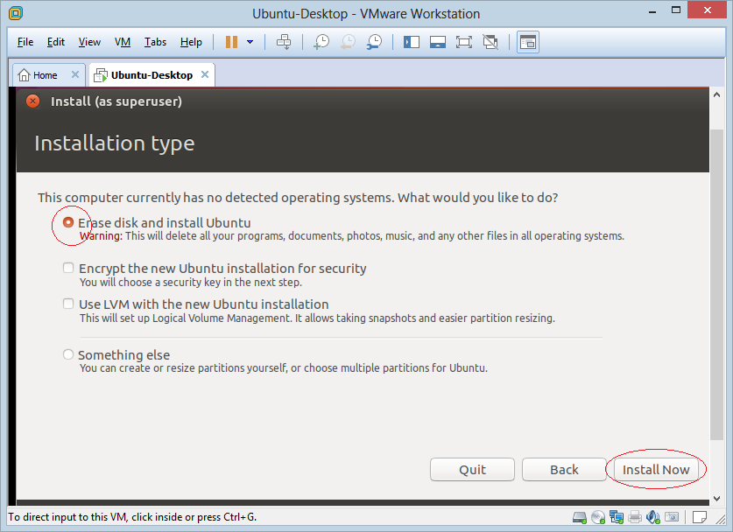Click scrollbar up arrow in VM view
The height and width of the screenshot is (532, 733).
point(716,94)
